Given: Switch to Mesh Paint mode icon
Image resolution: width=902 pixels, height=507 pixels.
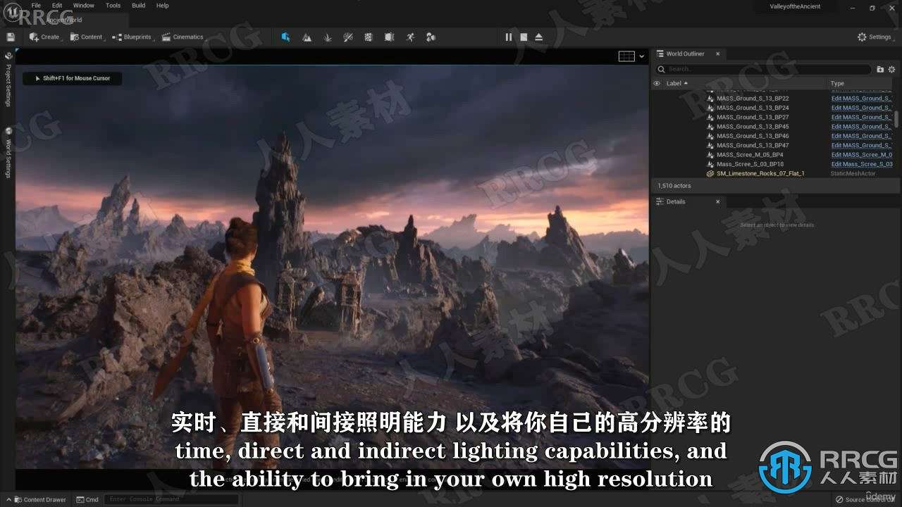Looking at the screenshot, I should 348,37.
